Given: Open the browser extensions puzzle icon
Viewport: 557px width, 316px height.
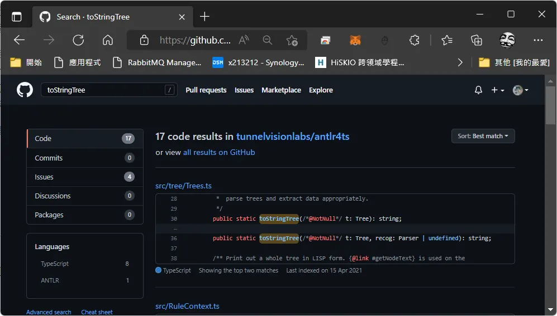Looking at the screenshot, I should (414, 40).
